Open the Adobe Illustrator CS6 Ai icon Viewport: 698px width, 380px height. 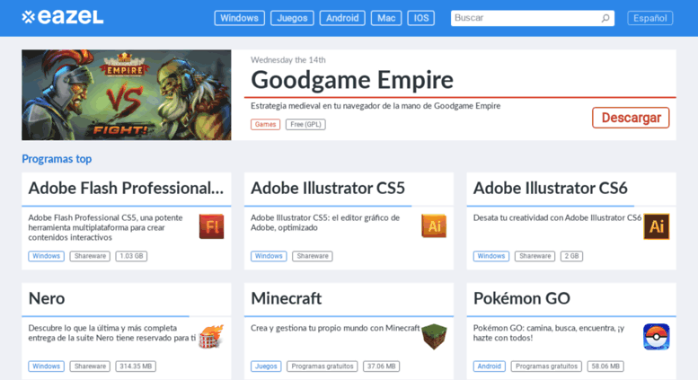657,226
